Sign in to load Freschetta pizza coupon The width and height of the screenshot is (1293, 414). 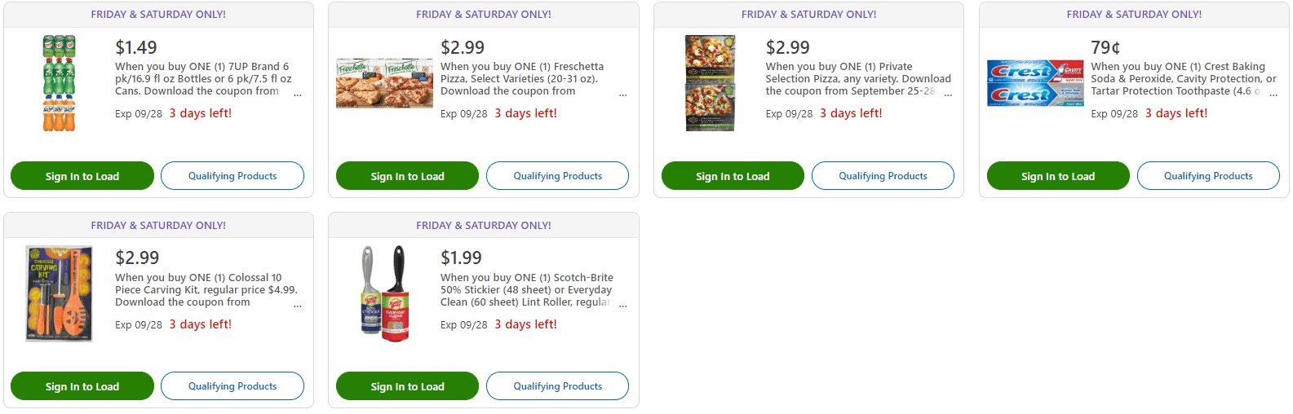[x=407, y=176]
